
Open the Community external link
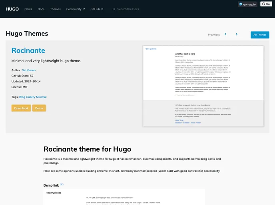tap(76, 9)
